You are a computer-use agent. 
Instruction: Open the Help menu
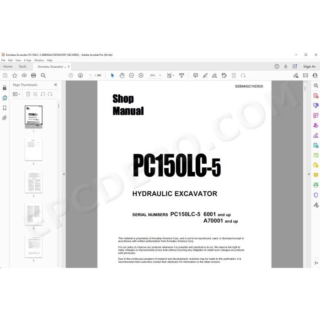pyautogui.click(x=49, y=60)
